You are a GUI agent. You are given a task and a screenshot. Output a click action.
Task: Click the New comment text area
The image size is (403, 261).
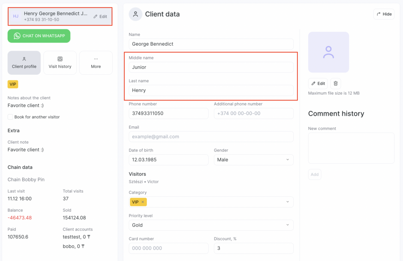[351, 148]
